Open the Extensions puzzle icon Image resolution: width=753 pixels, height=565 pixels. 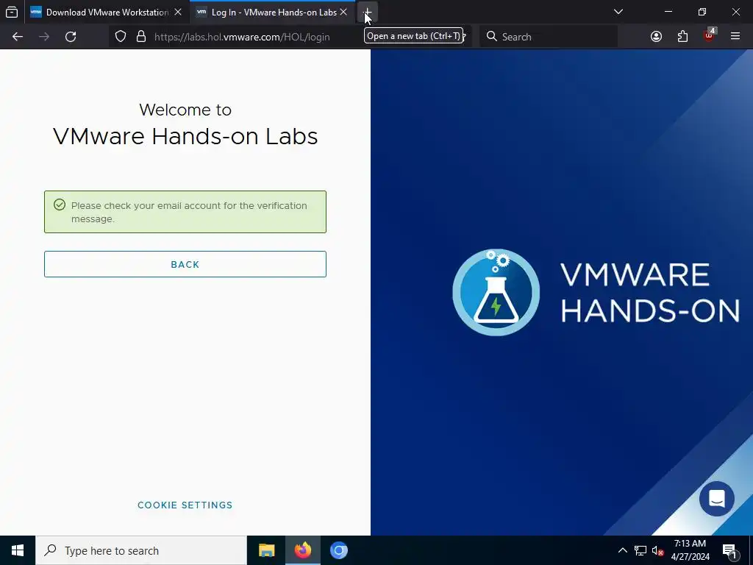pos(682,37)
